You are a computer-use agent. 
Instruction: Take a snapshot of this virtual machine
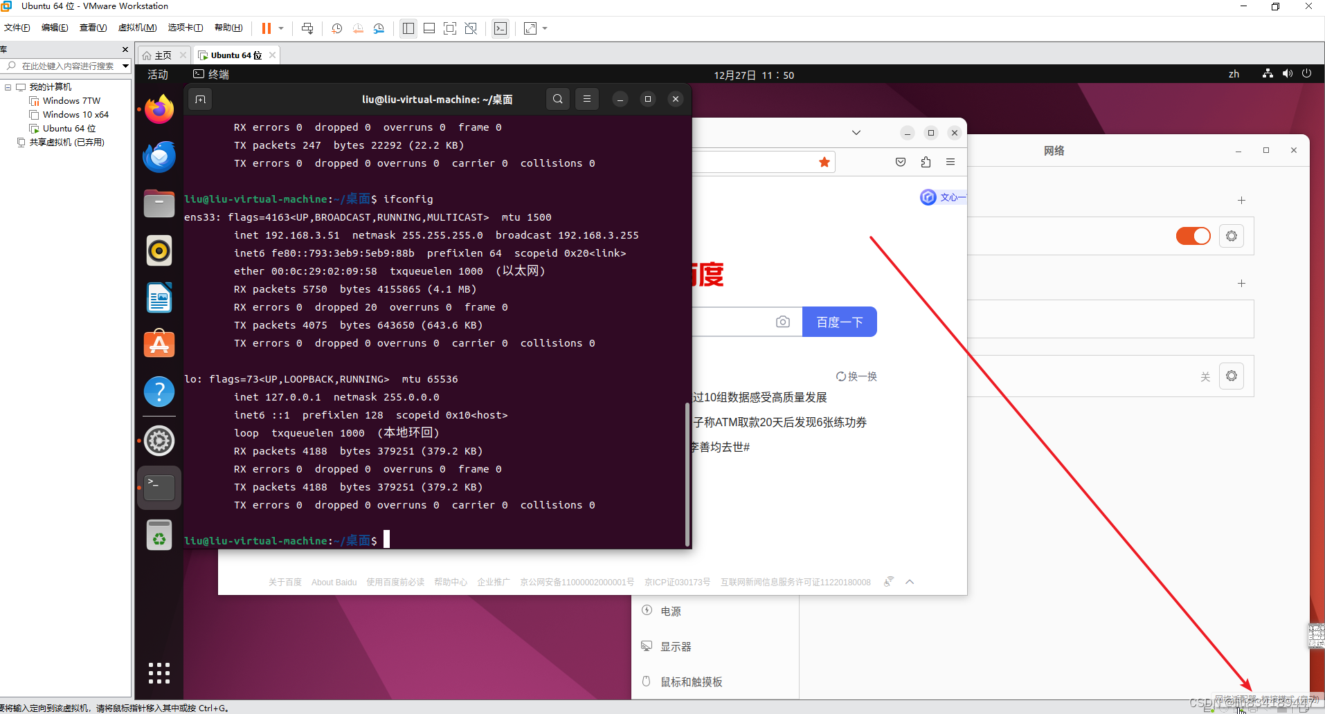point(337,28)
